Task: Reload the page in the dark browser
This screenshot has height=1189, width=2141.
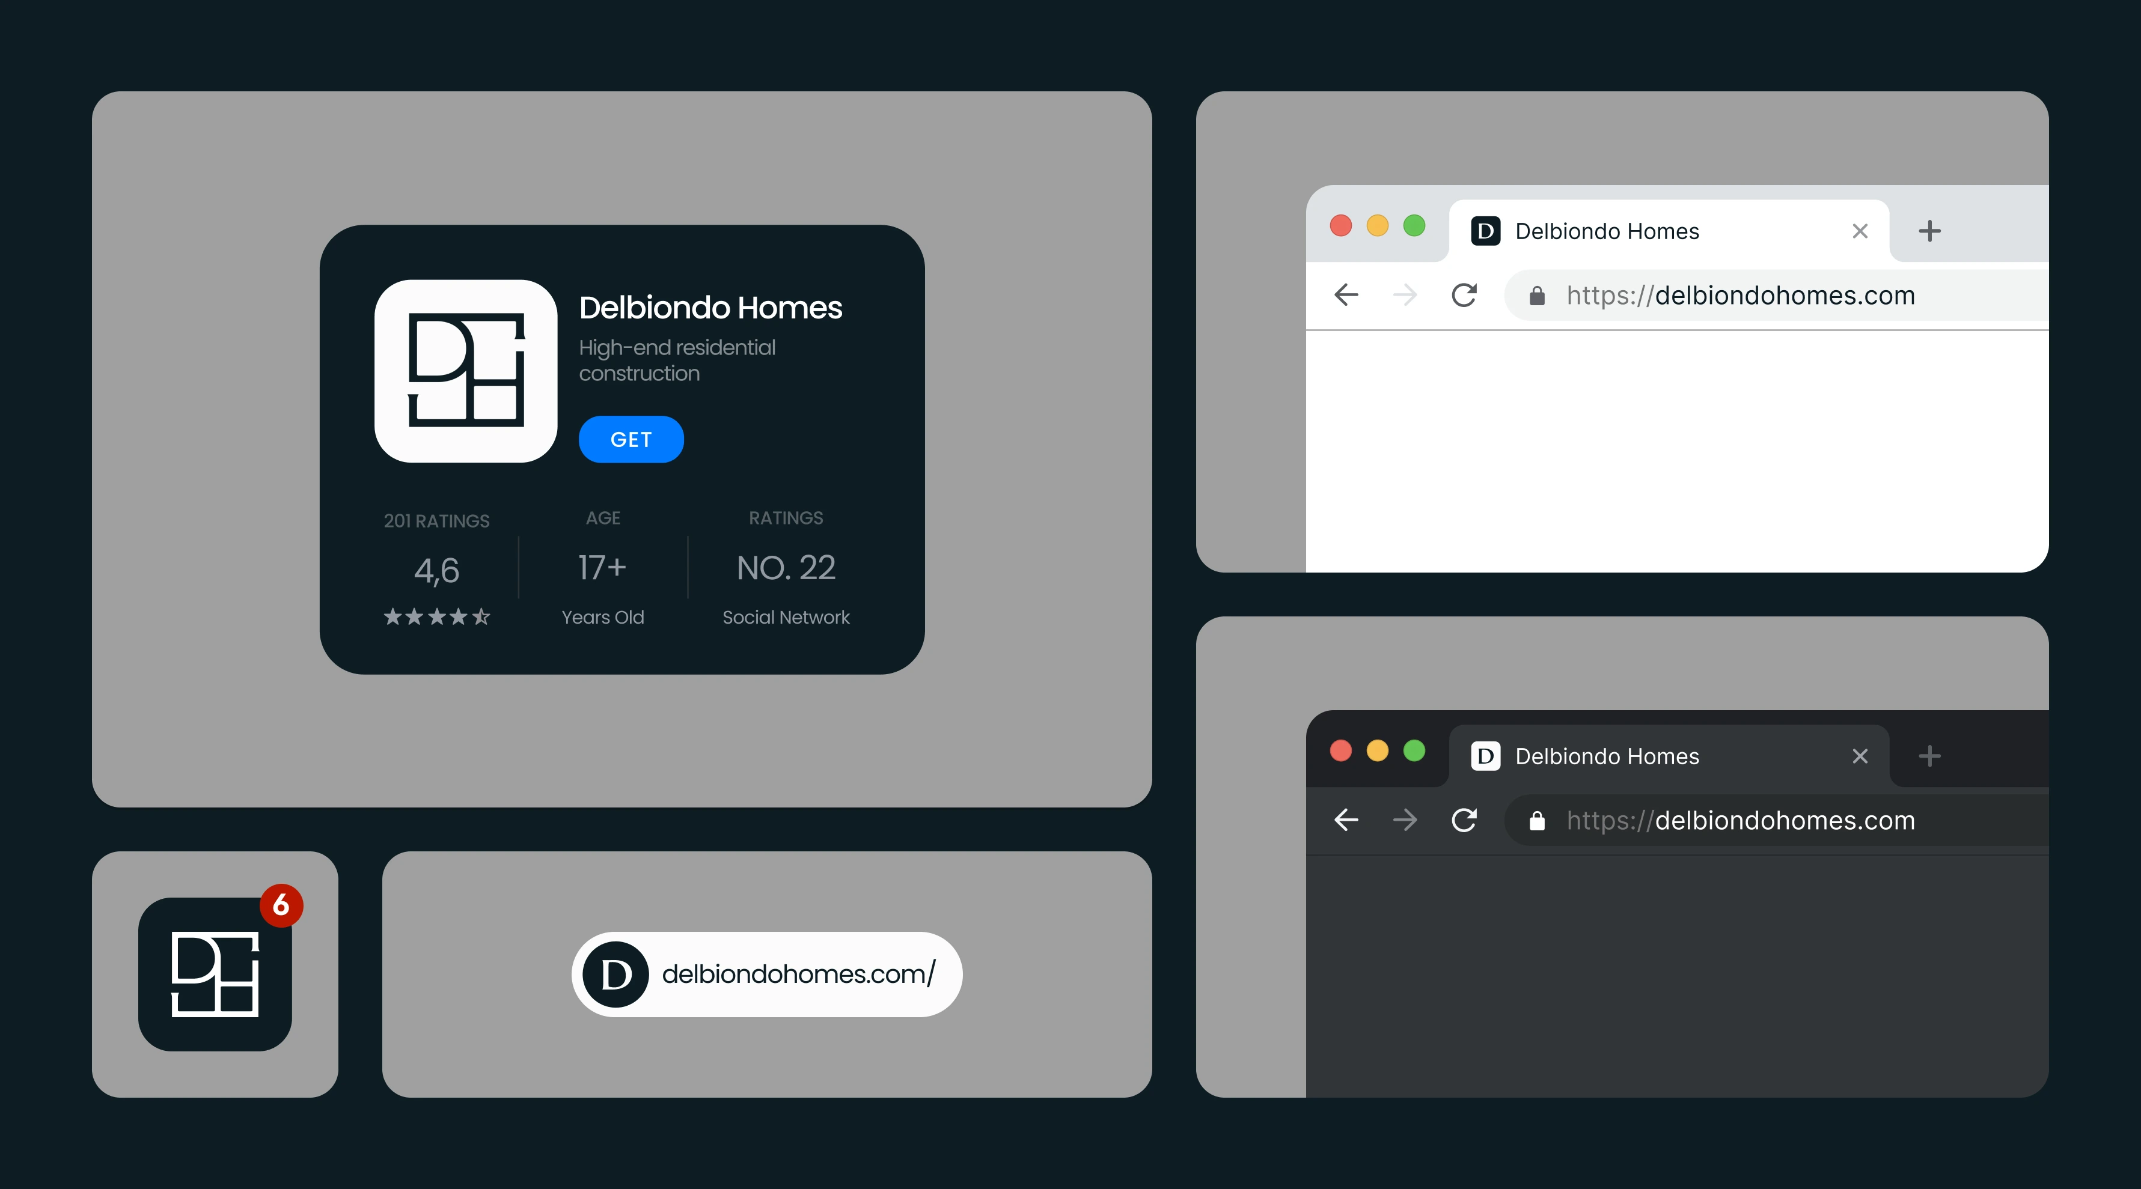Action: pyautogui.click(x=1464, y=820)
